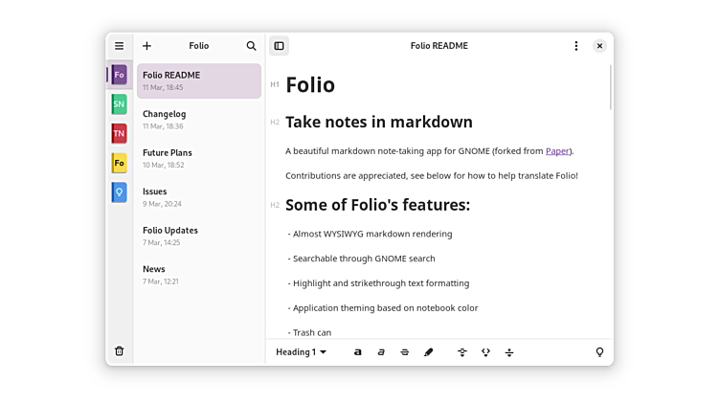Search notes using magnifier icon
Screen dimensions: 720x405
[x=251, y=46]
